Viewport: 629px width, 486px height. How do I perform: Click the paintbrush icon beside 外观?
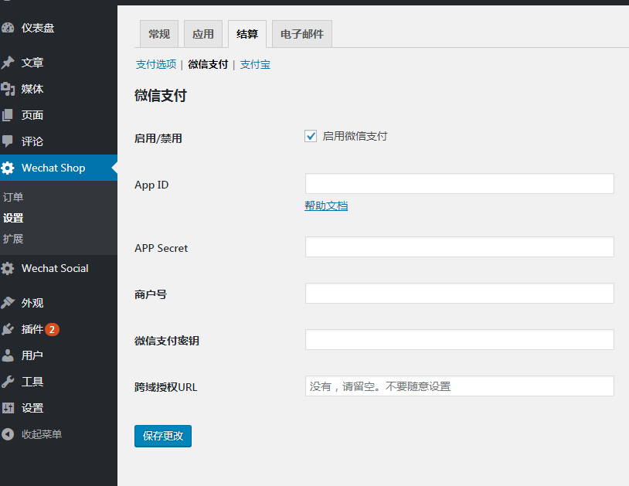8,303
